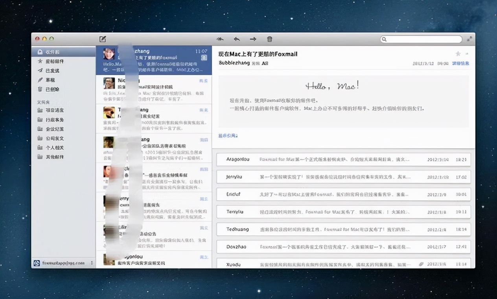Star the open Foxmail message
Screen dimensions: 497x299
458,54
